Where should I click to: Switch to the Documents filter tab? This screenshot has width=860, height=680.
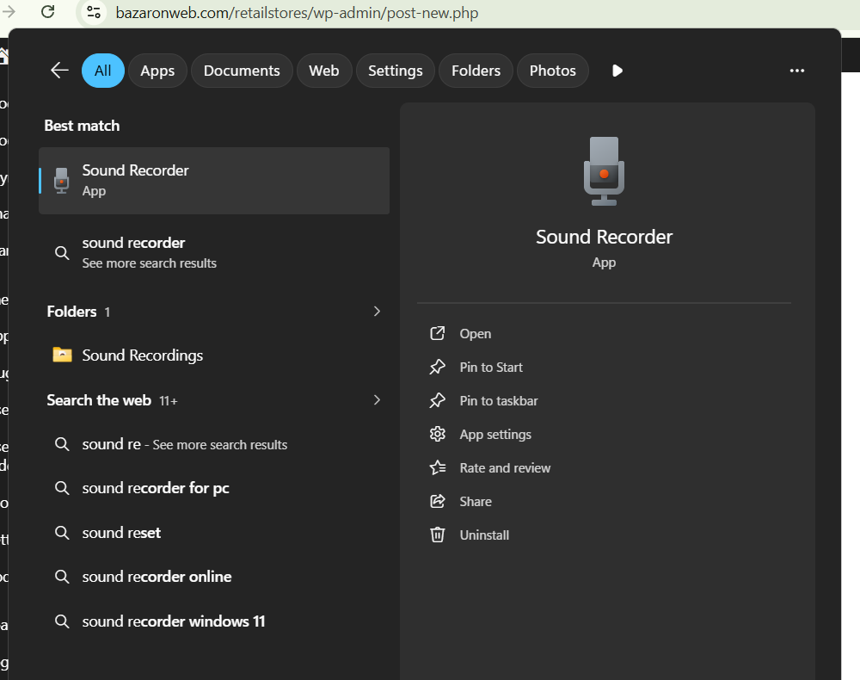(x=242, y=71)
